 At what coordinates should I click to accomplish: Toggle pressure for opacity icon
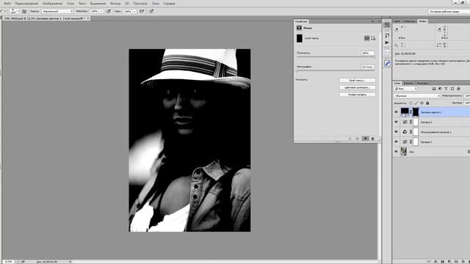tap(109, 12)
